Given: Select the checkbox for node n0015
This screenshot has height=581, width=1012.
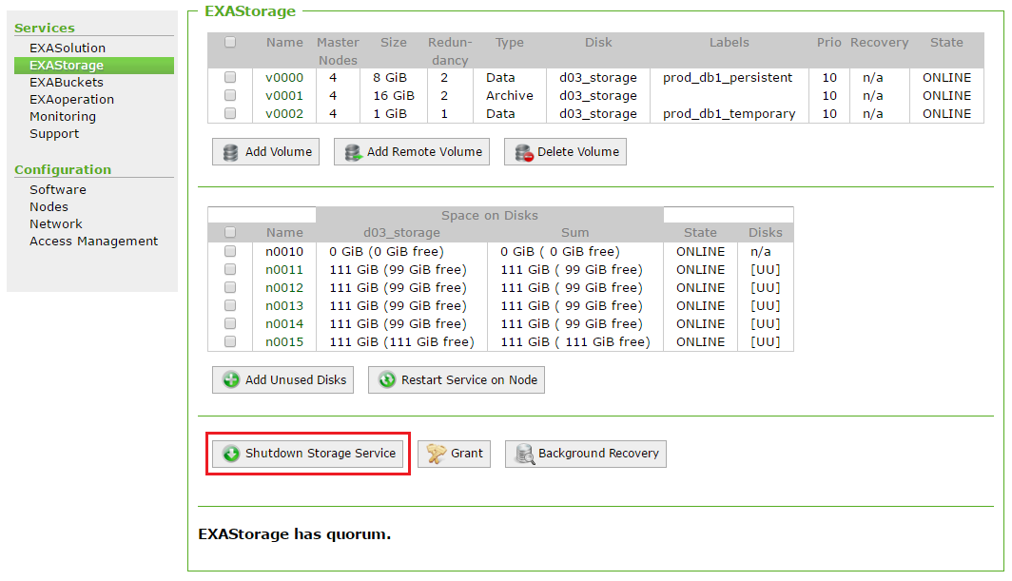Looking at the screenshot, I should pos(230,341).
